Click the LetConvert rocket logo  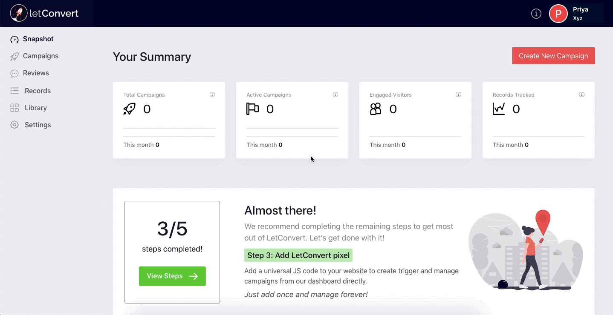pos(18,13)
